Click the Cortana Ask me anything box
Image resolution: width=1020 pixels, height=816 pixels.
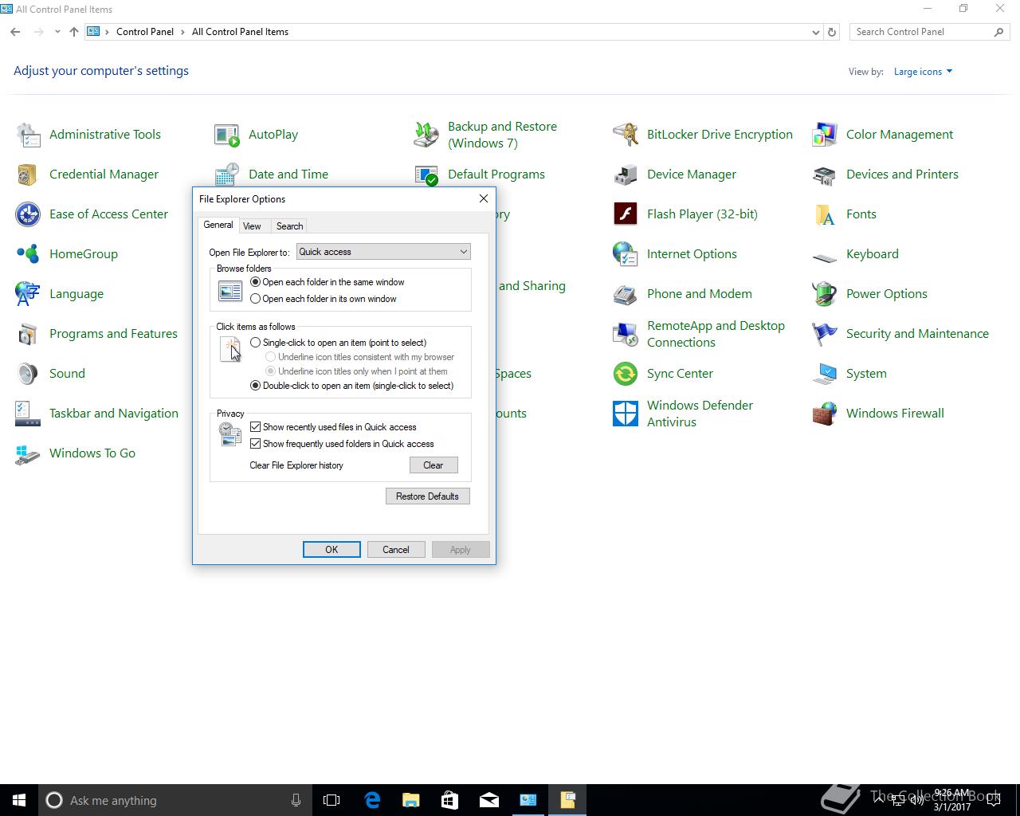click(x=175, y=800)
